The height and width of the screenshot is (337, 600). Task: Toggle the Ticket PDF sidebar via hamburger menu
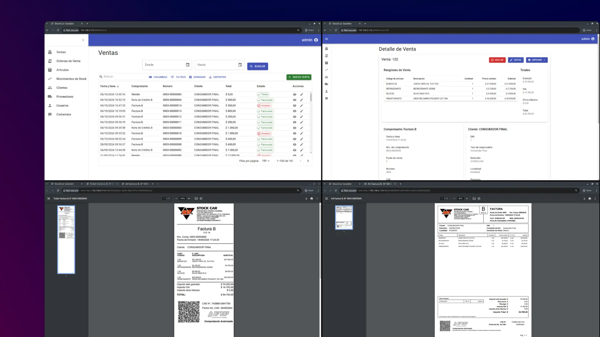pos(48,198)
